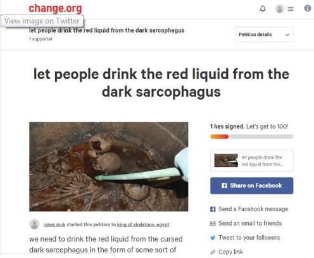Open the innes mck profile link
The image size is (314, 258).
[54, 224]
